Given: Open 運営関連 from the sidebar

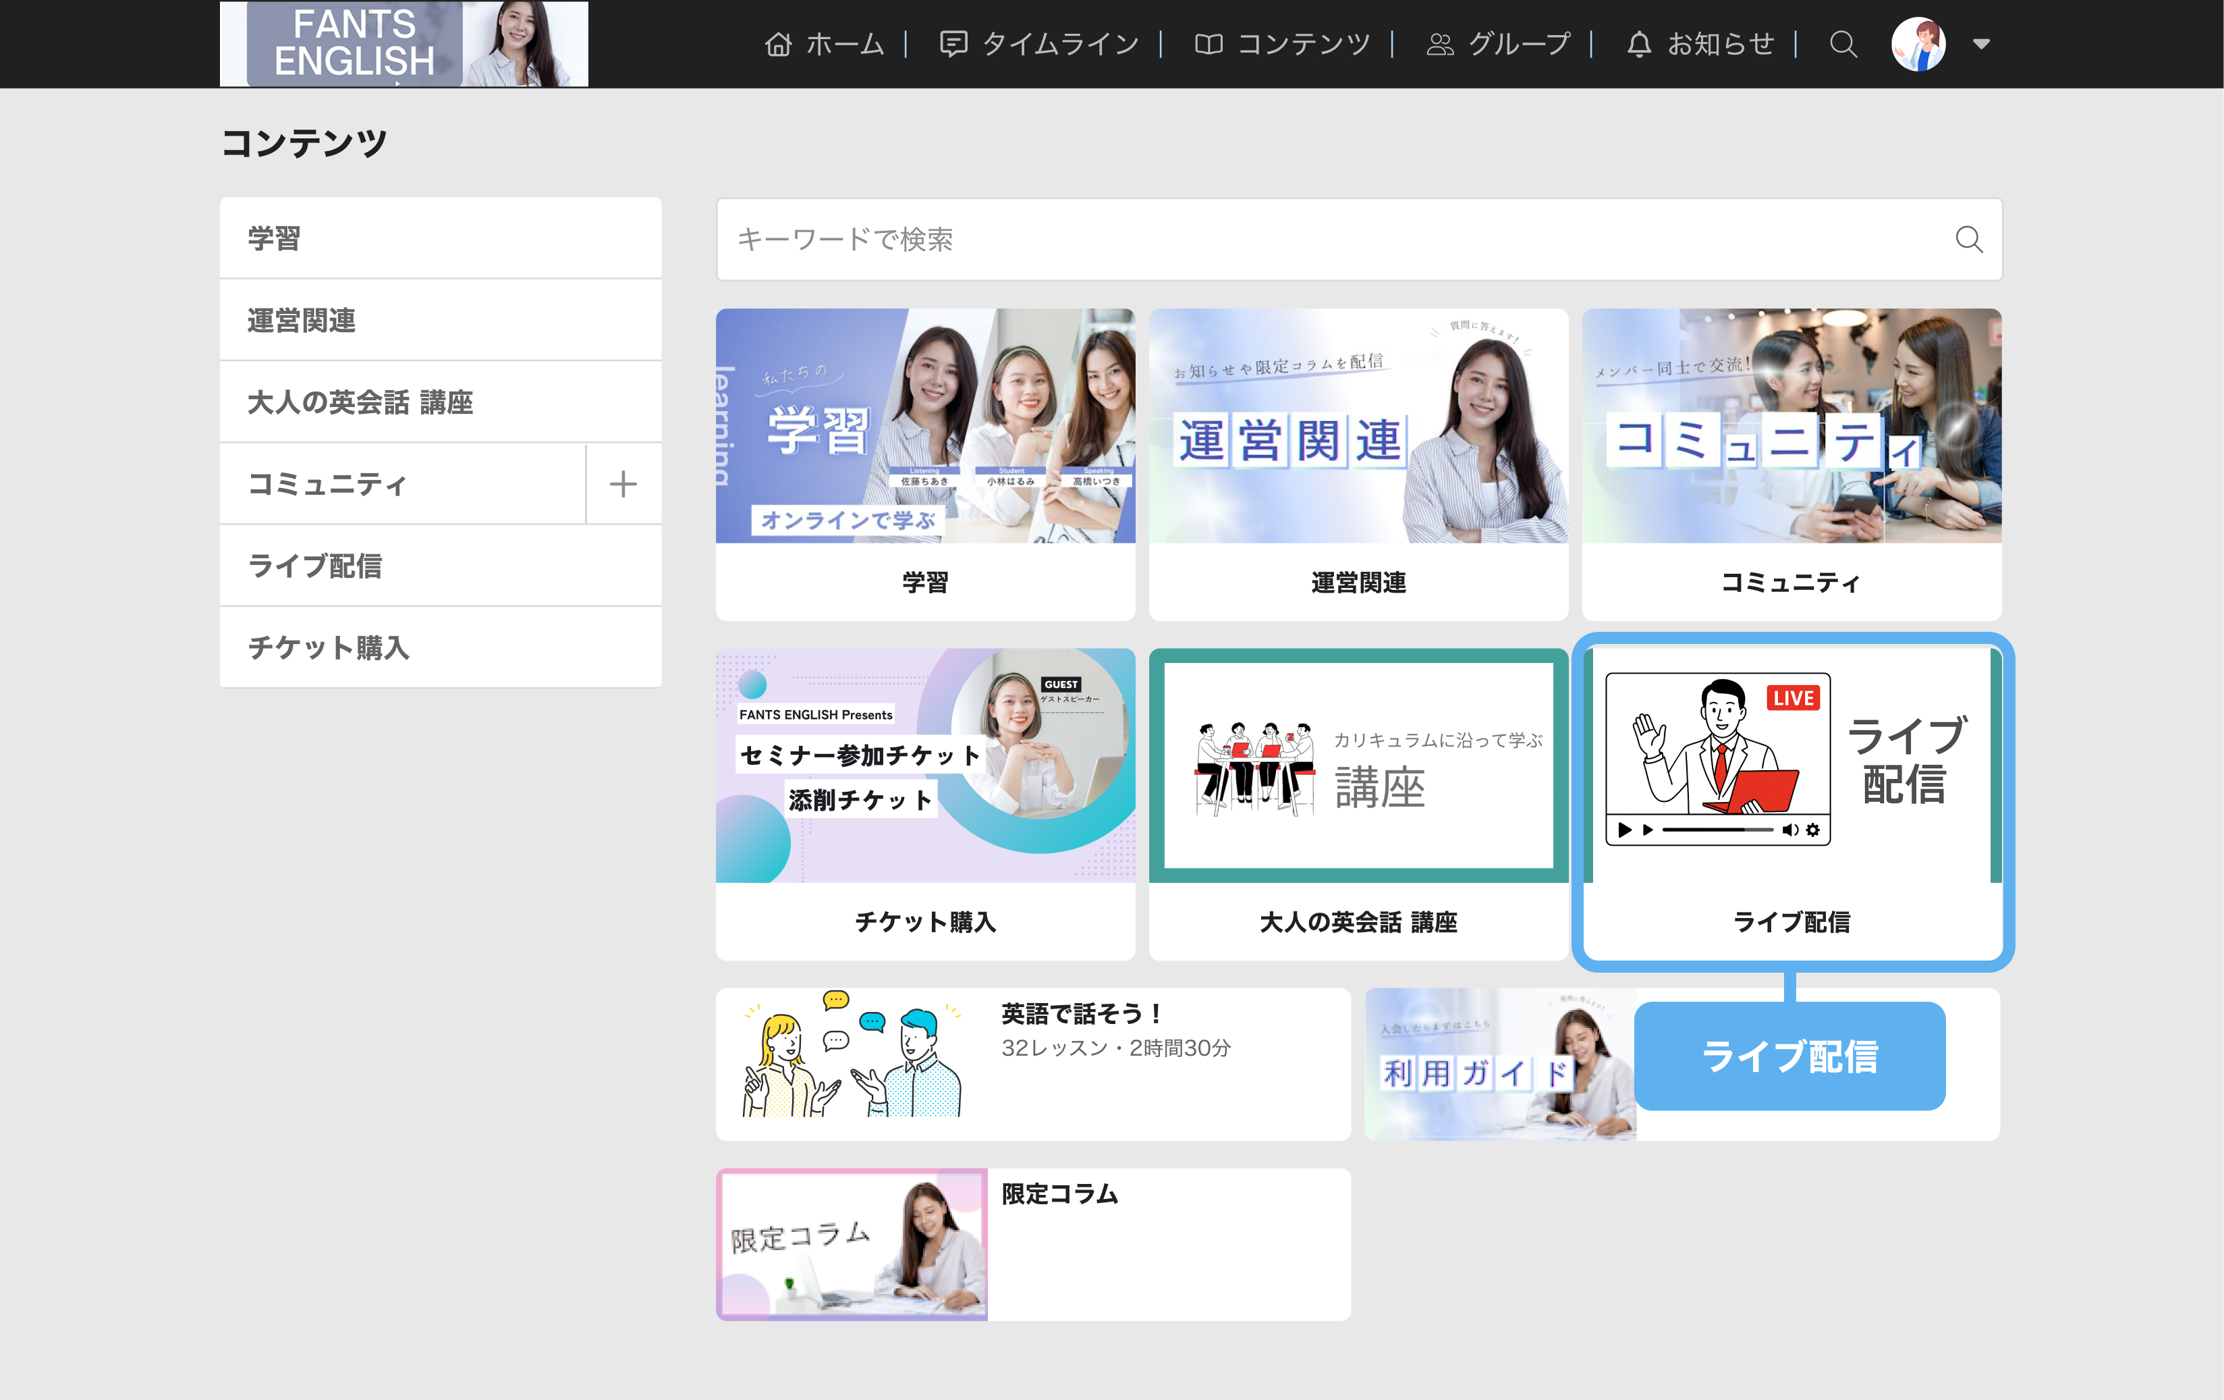Looking at the screenshot, I should pos(441,320).
